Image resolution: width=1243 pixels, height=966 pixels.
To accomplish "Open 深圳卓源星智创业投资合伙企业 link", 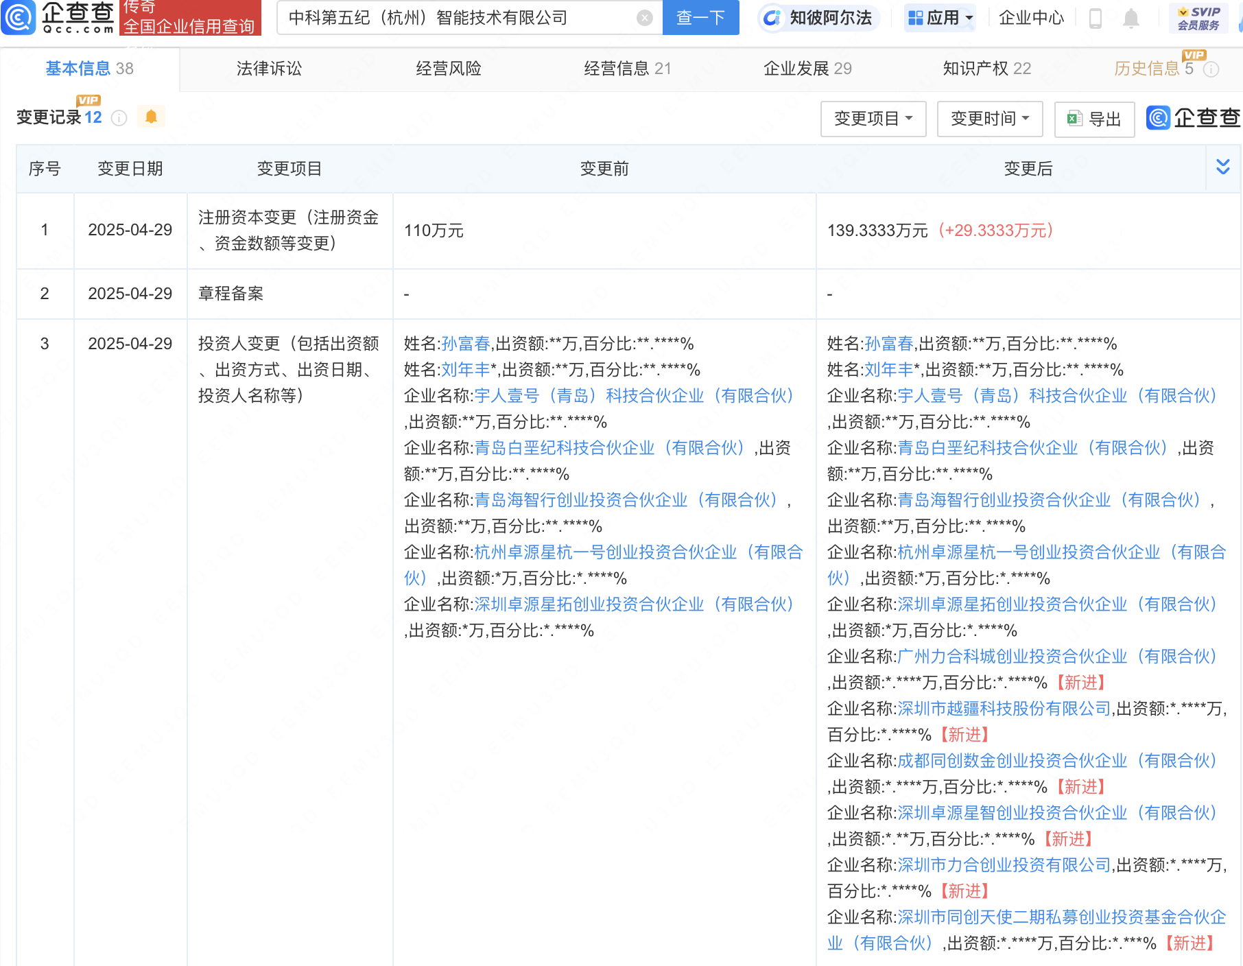I will click(x=1058, y=813).
